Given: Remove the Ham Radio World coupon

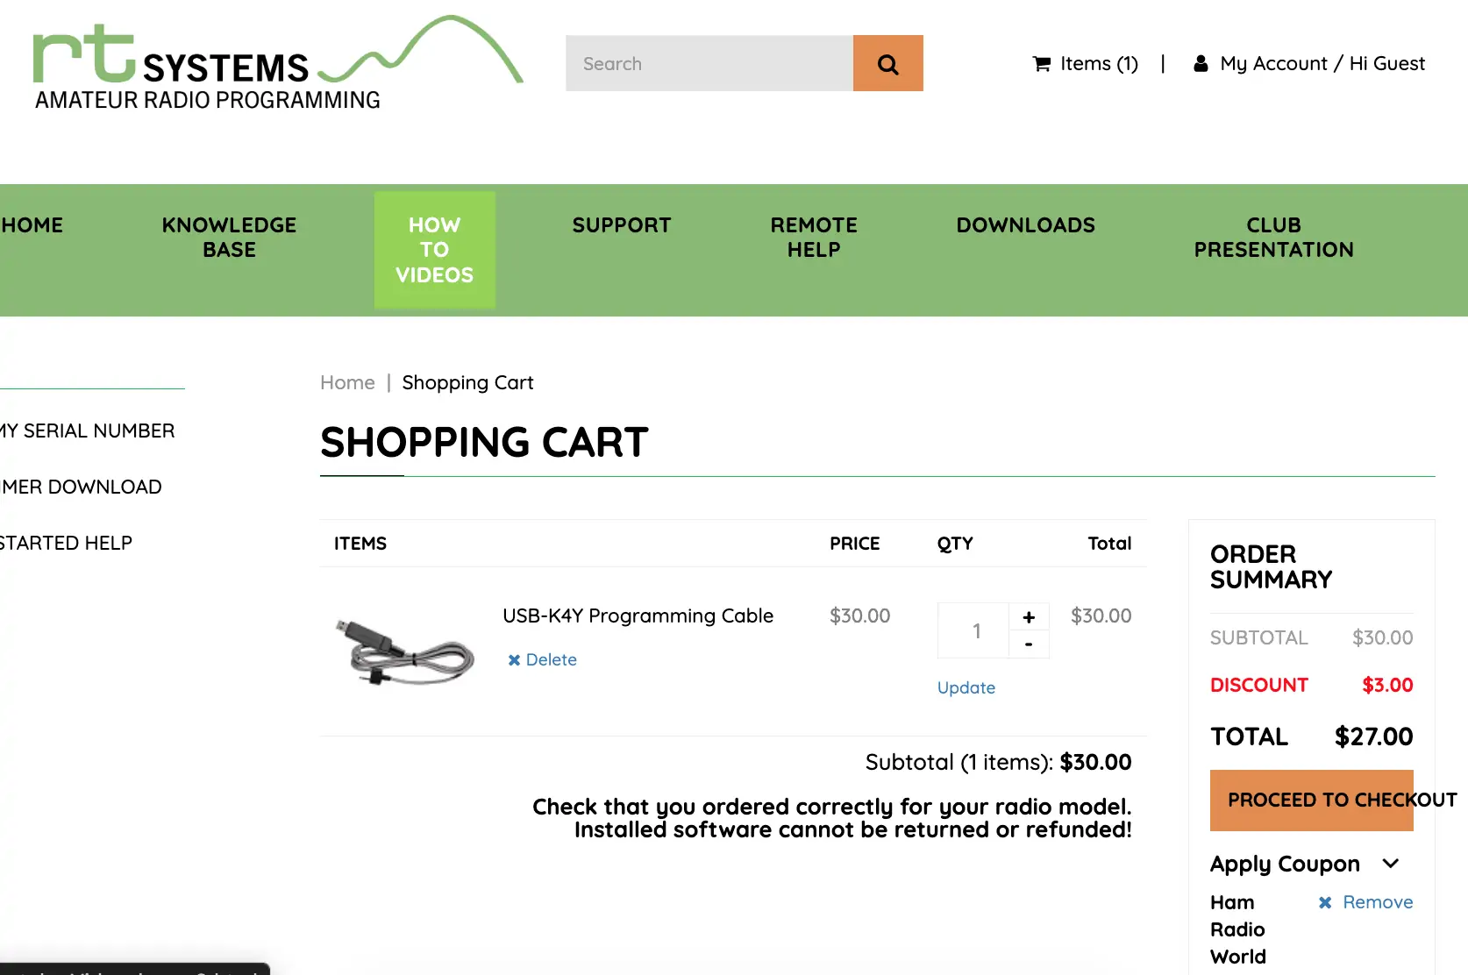Looking at the screenshot, I should tap(1365, 902).
